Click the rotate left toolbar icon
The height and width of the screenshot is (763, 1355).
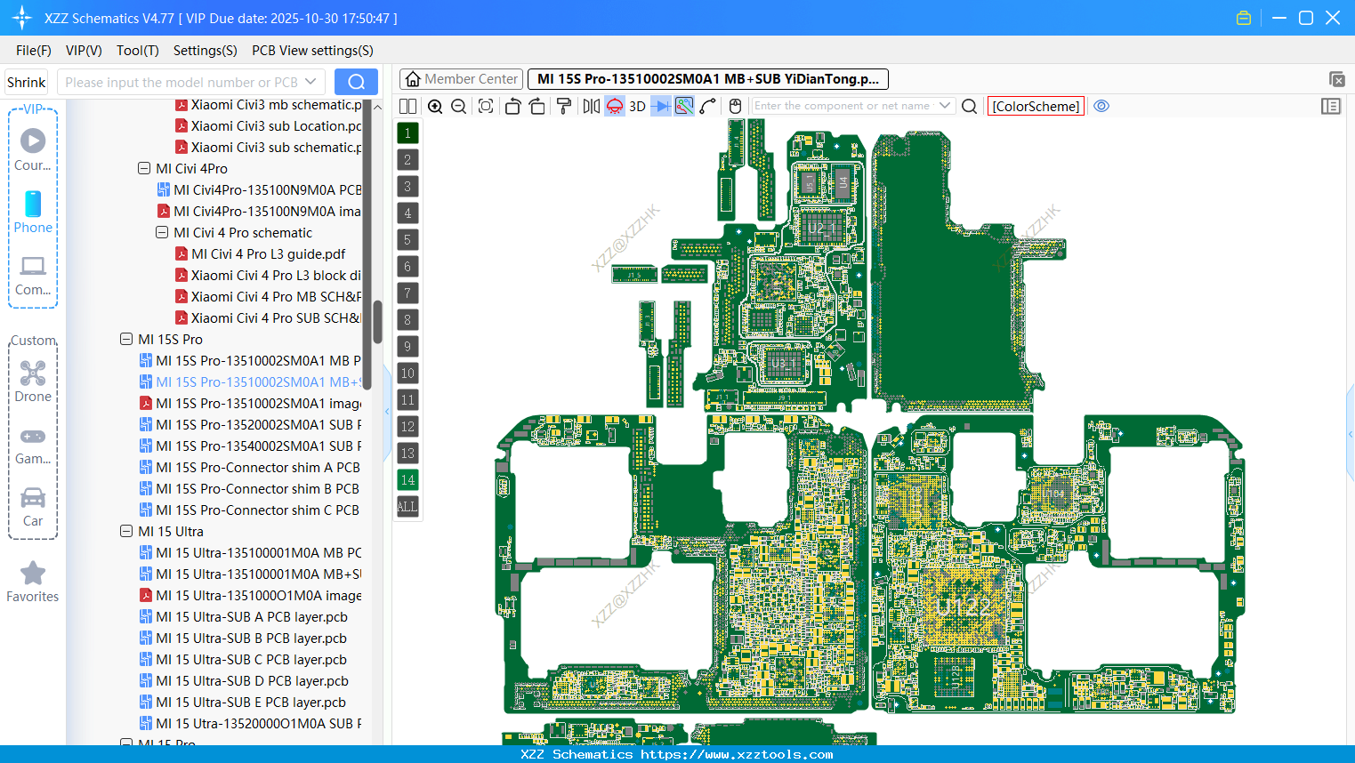click(x=512, y=106)
